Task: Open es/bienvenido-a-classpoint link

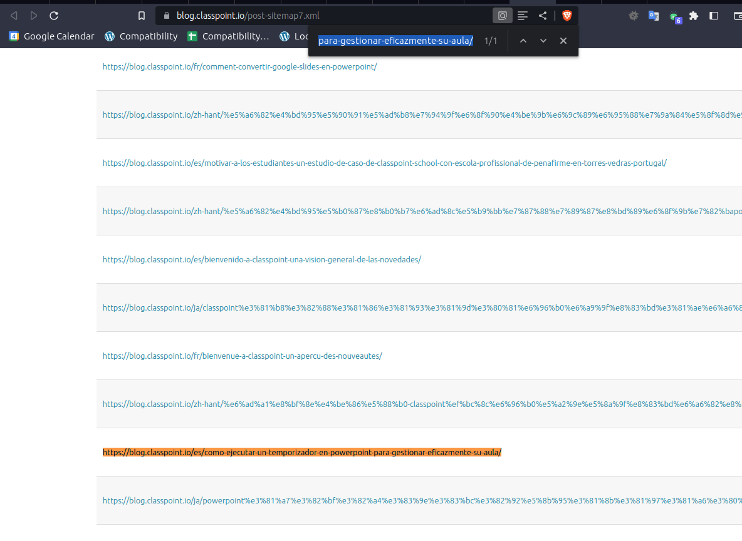Action: [262, 260]
